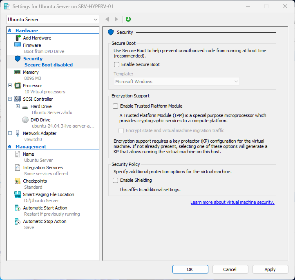Open the Ubuntu Server VM dropdown
This screenshot has width=295, height=280.
coord(53,19)
